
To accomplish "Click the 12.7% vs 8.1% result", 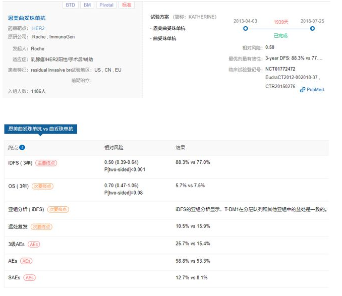I will tap(192, 278).
